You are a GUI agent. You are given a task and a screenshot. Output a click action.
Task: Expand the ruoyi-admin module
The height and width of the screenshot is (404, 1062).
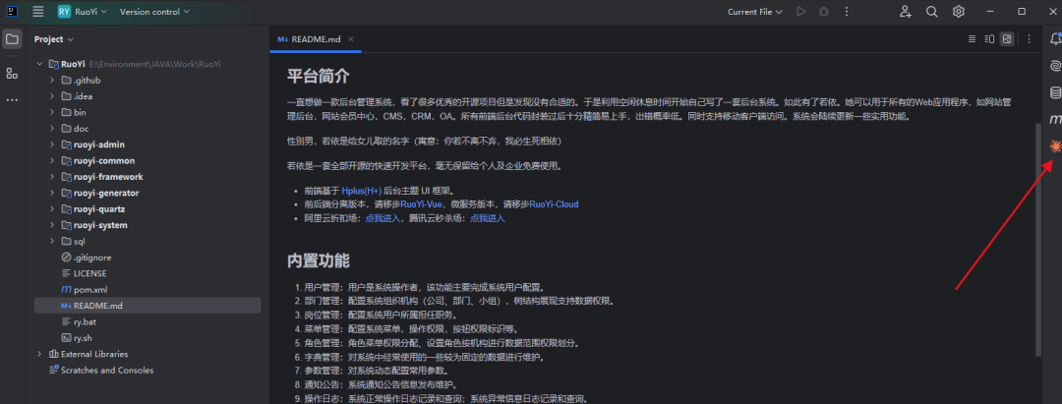click(x=52, y=144)
